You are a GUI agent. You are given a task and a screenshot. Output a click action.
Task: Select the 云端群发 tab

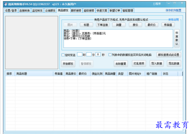point(50,10)
